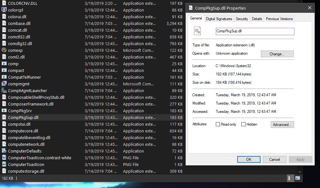Click the 182 KB status bar text

pos(8,178)
